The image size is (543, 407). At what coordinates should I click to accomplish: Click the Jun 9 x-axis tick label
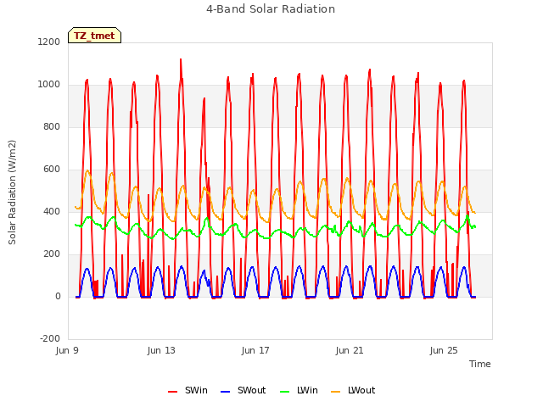click(x=67, y=350)
